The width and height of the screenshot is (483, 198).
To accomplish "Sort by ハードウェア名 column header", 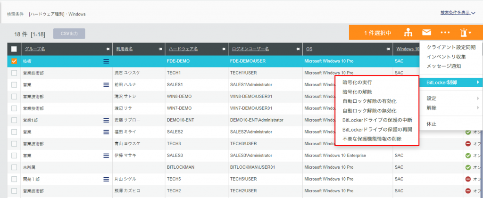I will coord(183,49).
